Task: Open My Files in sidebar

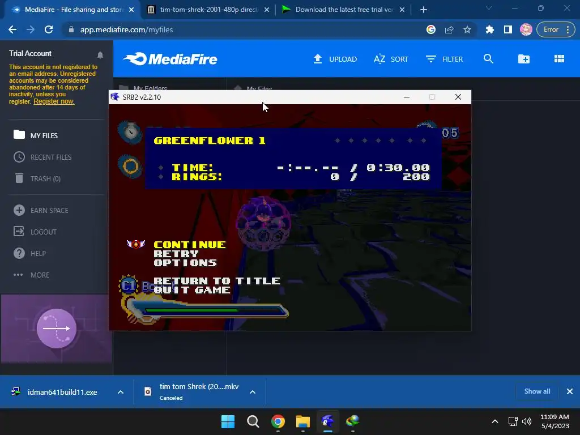Action: 36,135
